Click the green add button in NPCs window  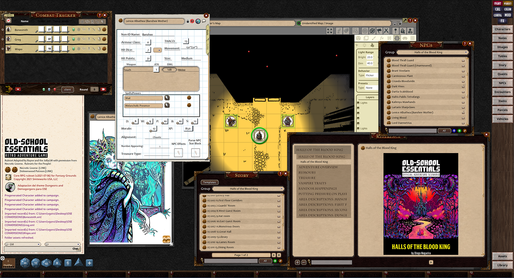point(459,131)
